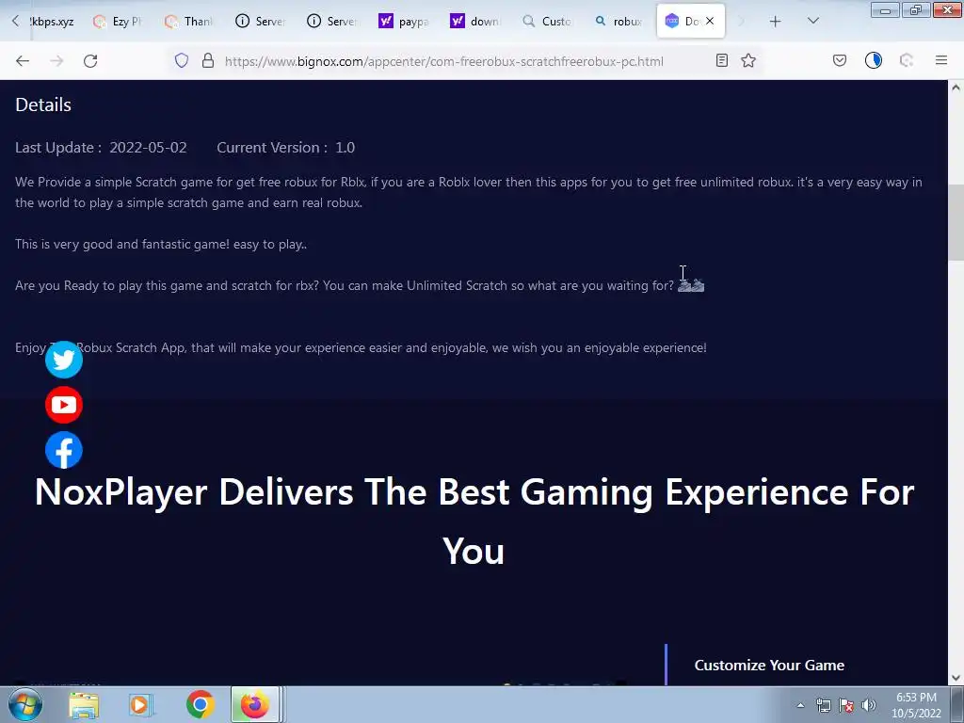
Task: Click the Details heading
Action: click(43, 104)
